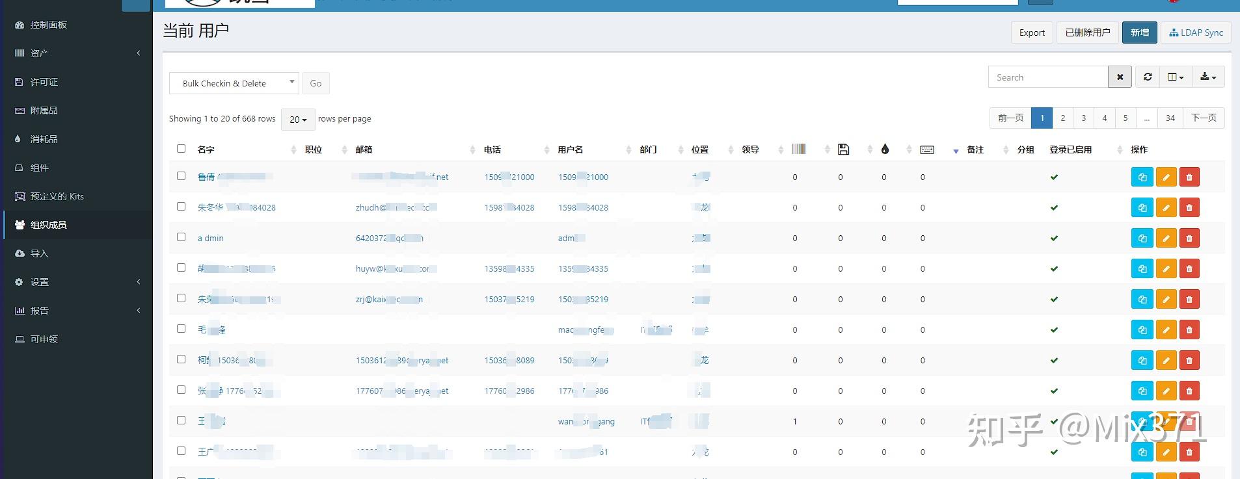Check the checkbox for the a dmin row
1240x479 pixels.
click(182, 237)
